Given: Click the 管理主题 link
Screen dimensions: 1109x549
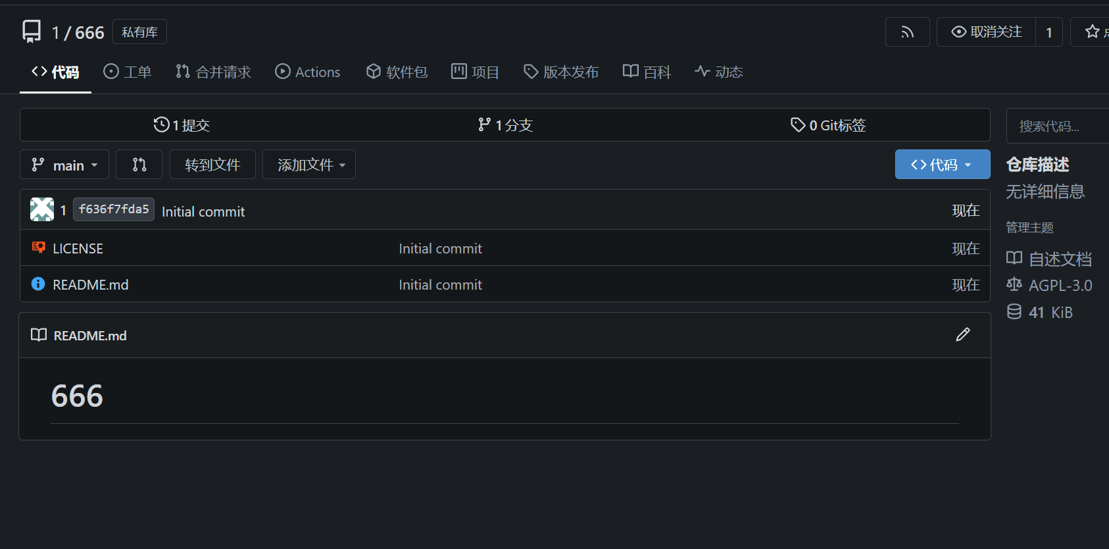Looking at the screenshot, I should 1029,227.
